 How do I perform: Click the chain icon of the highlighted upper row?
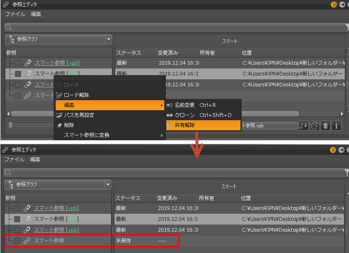(28, 73)
